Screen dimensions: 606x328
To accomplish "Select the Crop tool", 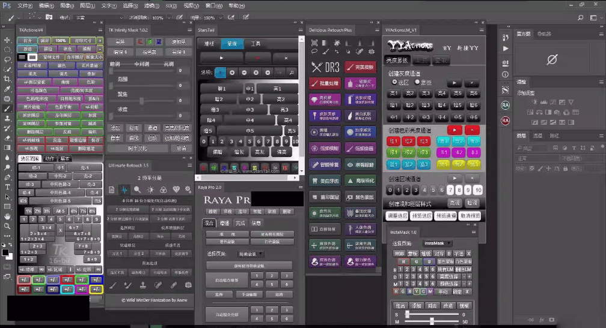I will point(7,79).
